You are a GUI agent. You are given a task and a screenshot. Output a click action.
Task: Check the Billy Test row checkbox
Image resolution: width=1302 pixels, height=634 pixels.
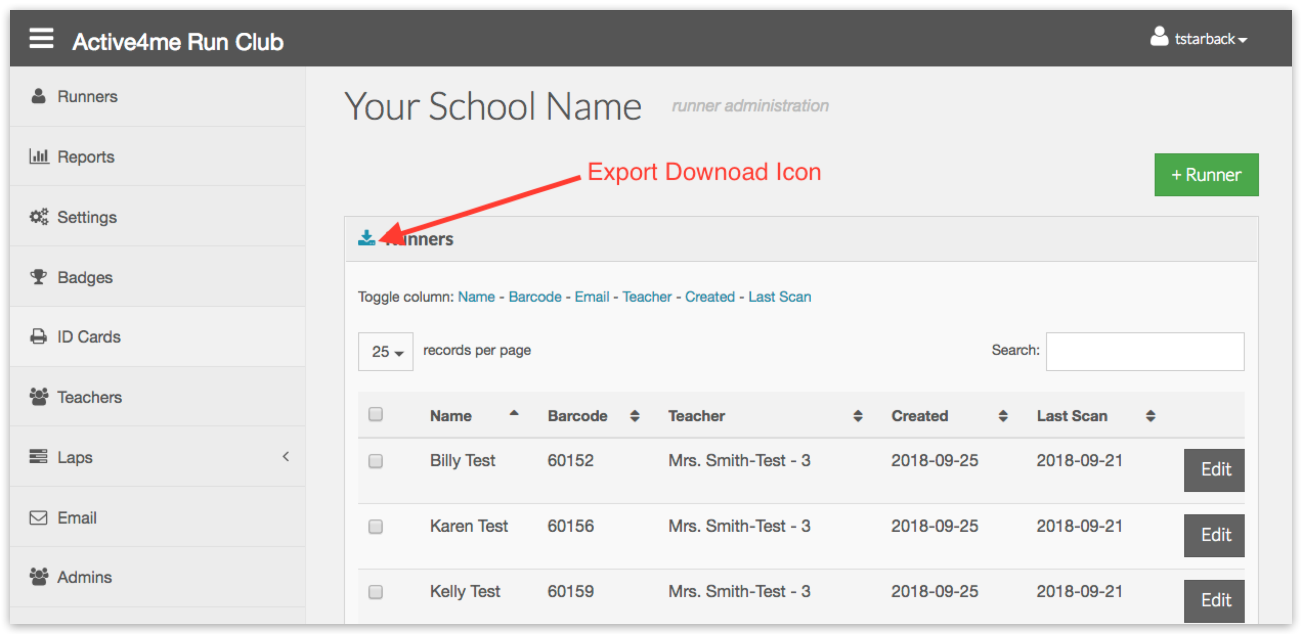coord(376,461)
